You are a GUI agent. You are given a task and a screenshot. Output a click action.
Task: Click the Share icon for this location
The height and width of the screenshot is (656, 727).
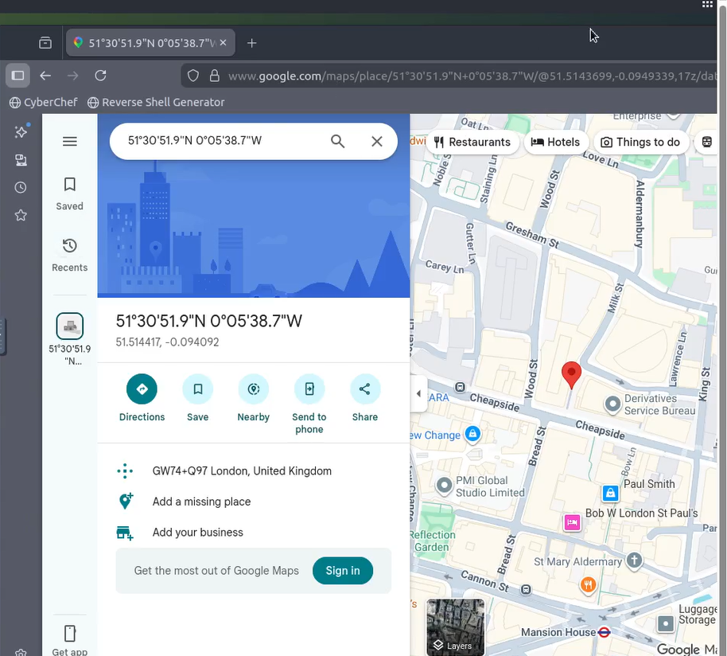364,389
